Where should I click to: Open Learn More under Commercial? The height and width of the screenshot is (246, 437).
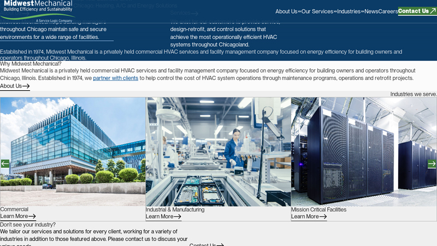14,216
